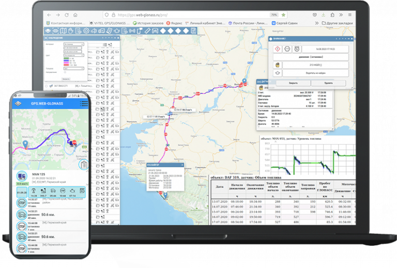Click the Закрыть button in the ВНИМАНИЕ window
The height and width of the screenshot is (268, 397).
(293, 83)
